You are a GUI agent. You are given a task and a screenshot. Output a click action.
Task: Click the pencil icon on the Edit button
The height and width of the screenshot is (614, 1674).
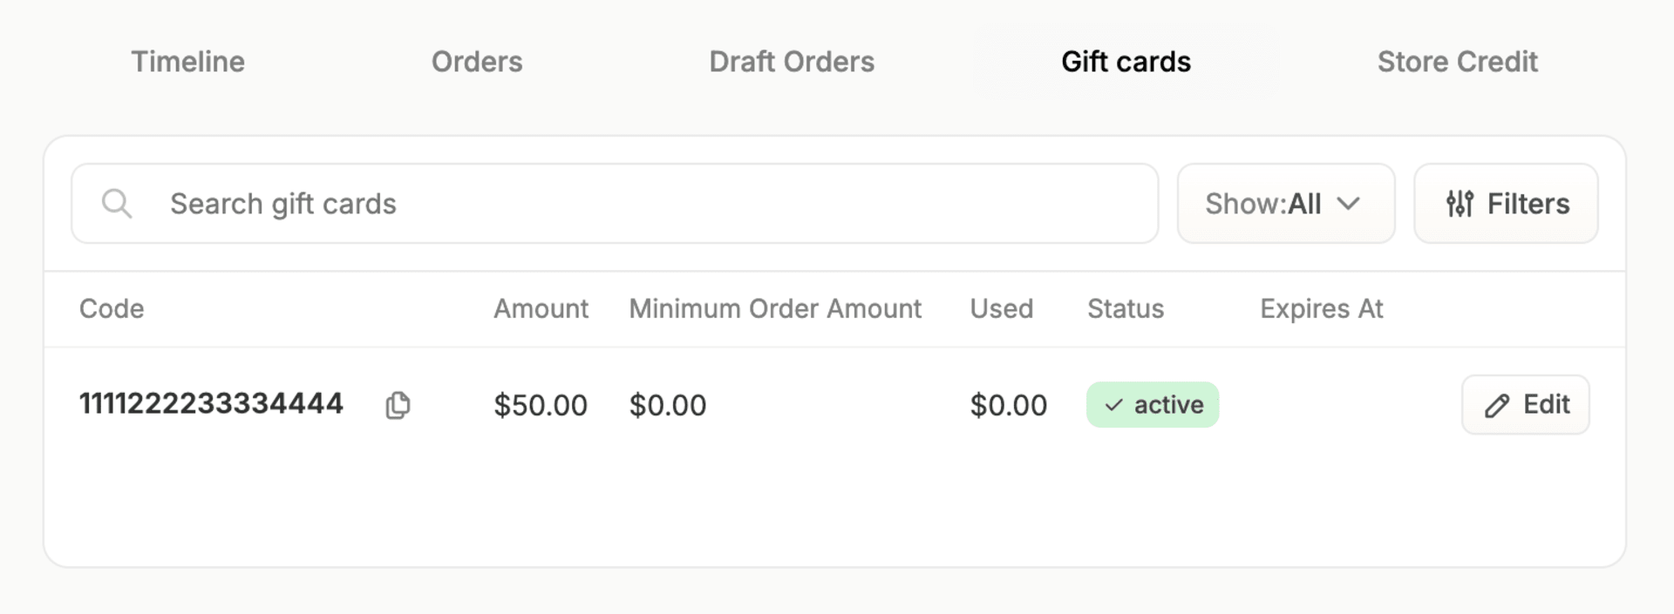pyautogui.click(x=1496, y=404)
